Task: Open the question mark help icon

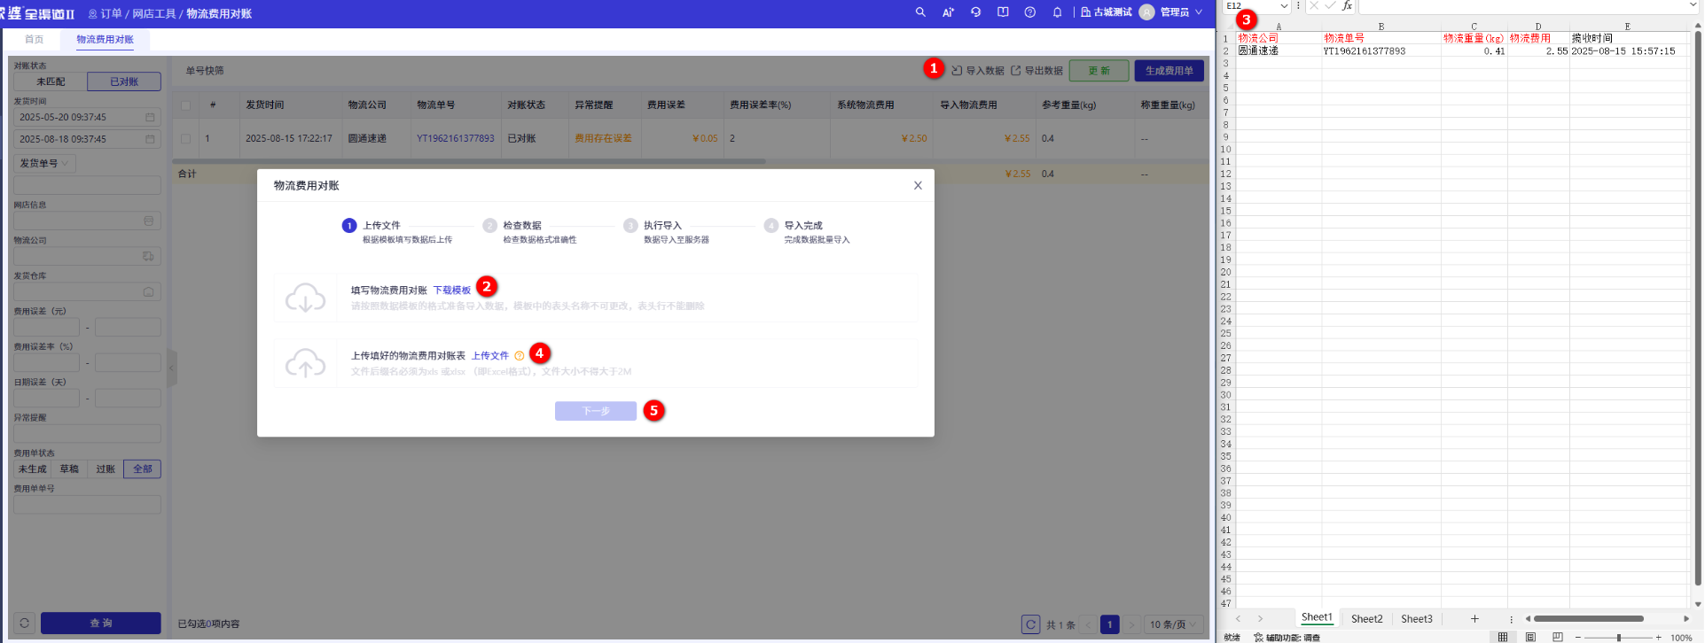Action: click(x=1029, y=12)
